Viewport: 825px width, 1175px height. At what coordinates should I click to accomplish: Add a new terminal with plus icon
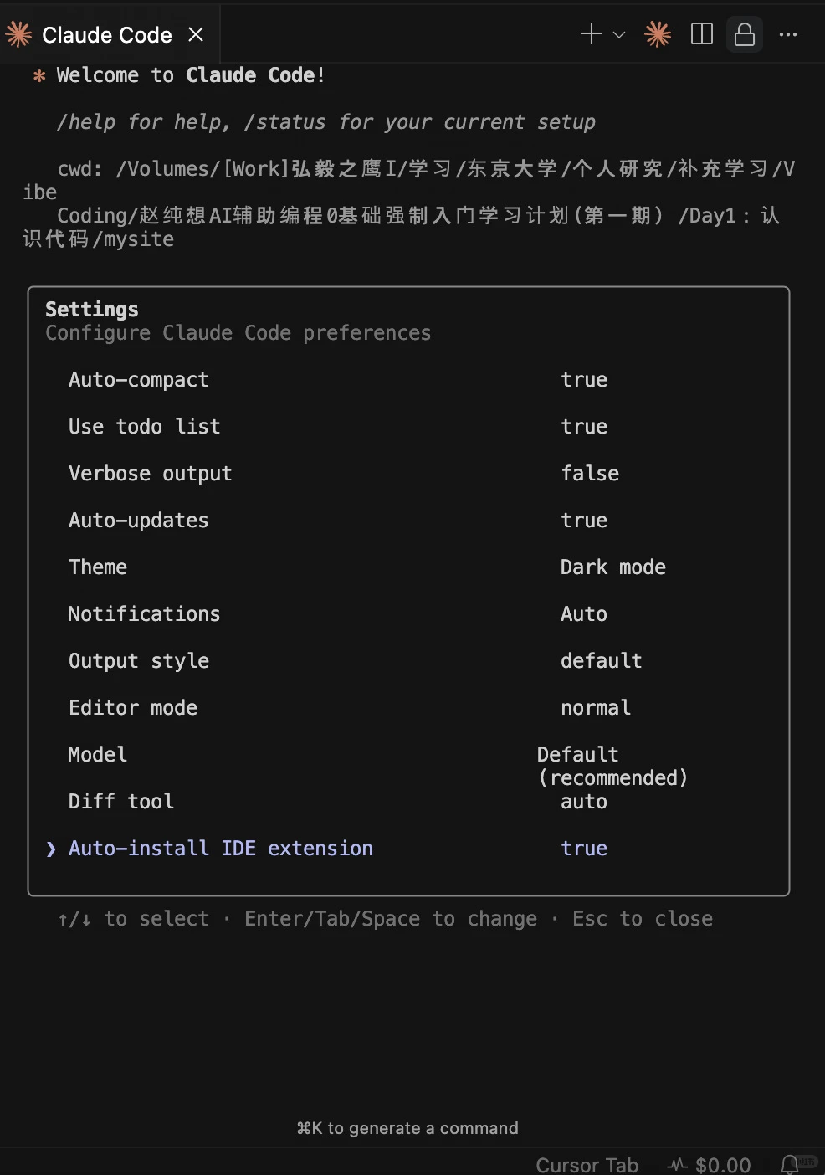(591, 34)
